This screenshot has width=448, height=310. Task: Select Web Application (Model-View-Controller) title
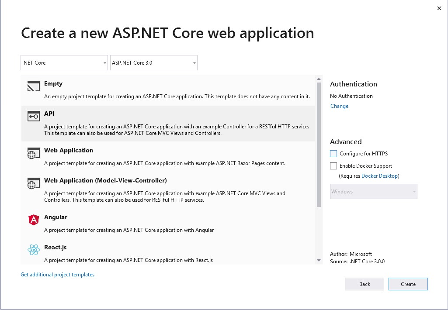pyautogui.click(x=105, y=180)
